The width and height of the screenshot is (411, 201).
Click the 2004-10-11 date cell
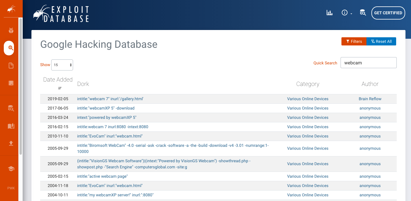click(x=58, y=195)
